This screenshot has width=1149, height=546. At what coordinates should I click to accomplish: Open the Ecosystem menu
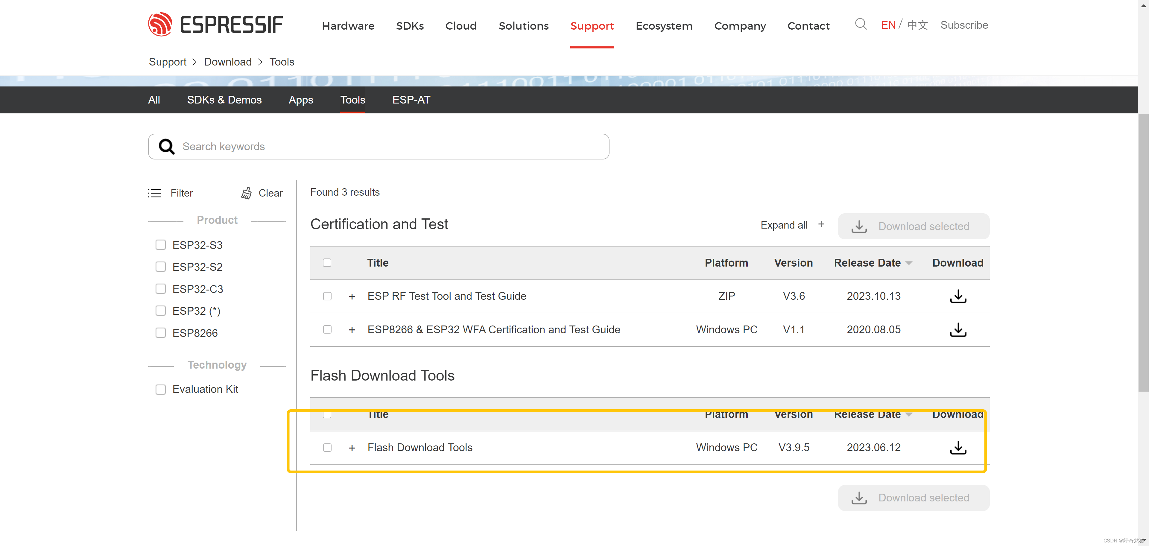[664, 26]
